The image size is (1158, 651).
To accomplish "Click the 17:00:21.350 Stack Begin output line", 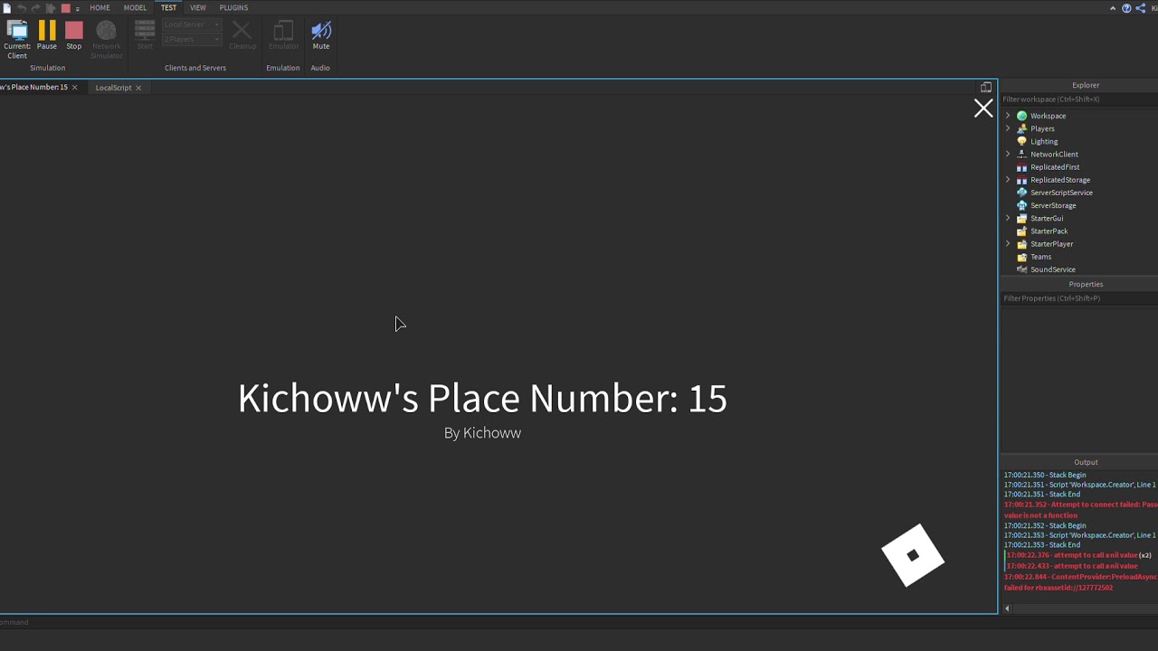I will coord(1045,475).
